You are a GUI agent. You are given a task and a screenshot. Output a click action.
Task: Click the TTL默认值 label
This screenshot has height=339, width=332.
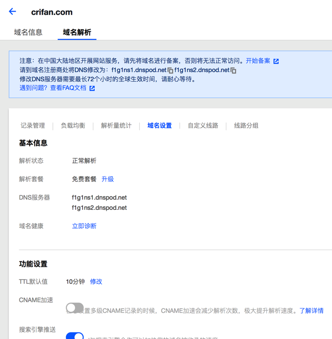click(33, 281)
